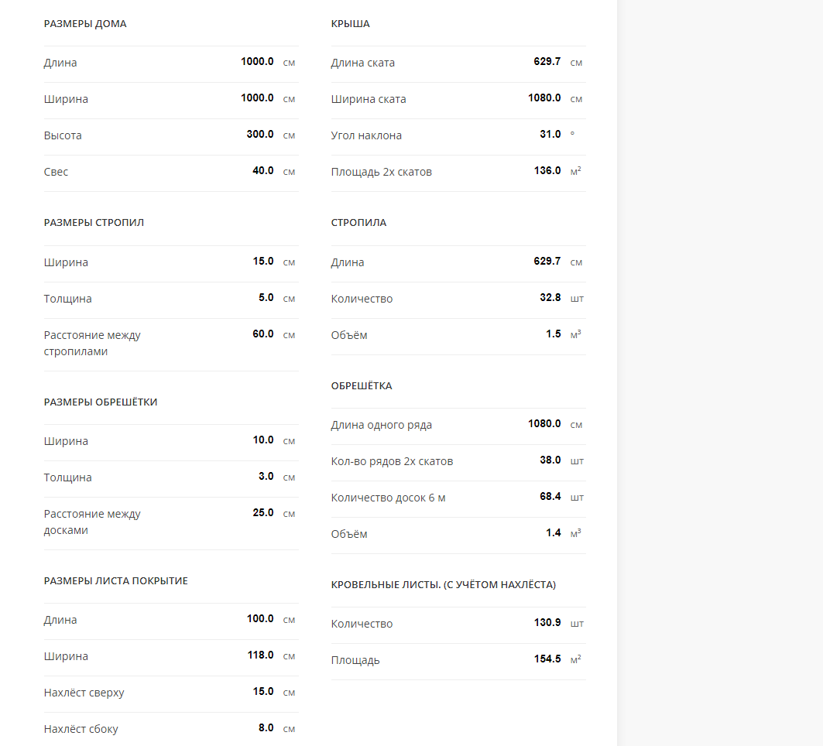823x746 pixels.
Task: Click the roof slope angle 31.0 result
Action: pos(550,135)
